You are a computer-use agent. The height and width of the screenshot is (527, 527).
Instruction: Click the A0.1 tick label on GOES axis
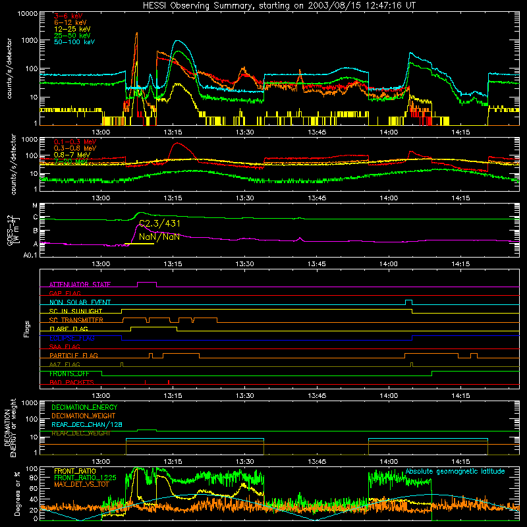pos(30,255)
